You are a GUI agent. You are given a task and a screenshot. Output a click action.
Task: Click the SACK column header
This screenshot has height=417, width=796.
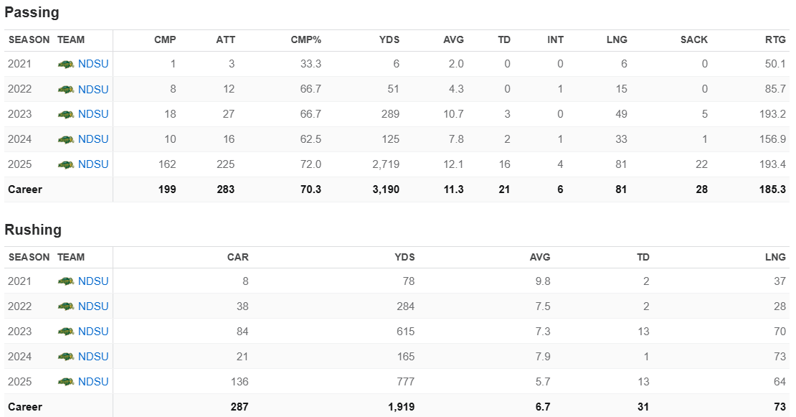pos(693,40)
